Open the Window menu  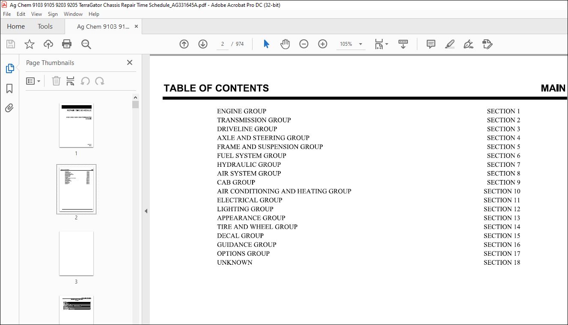(73, 14)
